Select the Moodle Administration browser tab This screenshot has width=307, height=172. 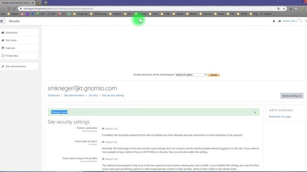tap(17, 3)
